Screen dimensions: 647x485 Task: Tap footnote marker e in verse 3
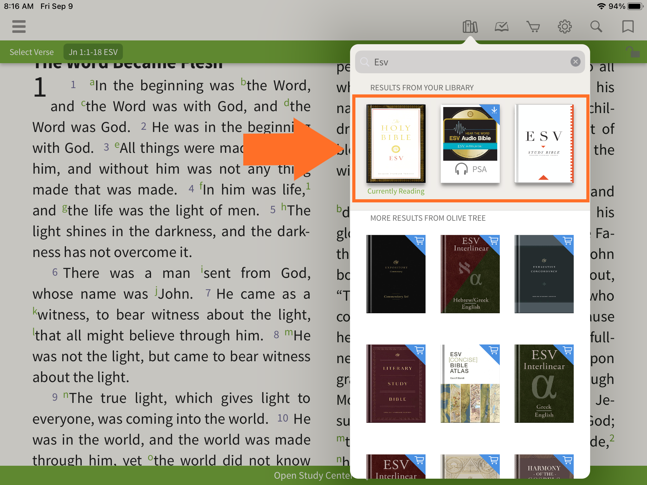(x=117, y=145)
